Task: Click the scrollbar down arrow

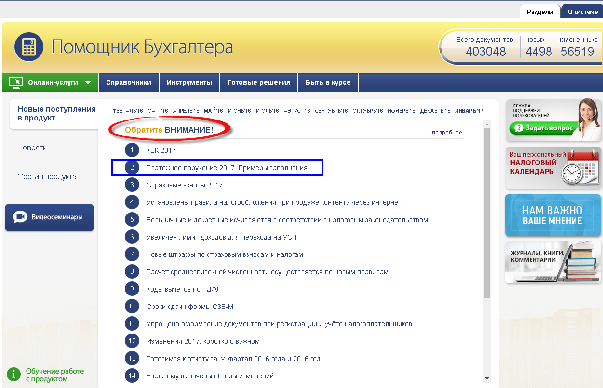Action: (487, 378)
